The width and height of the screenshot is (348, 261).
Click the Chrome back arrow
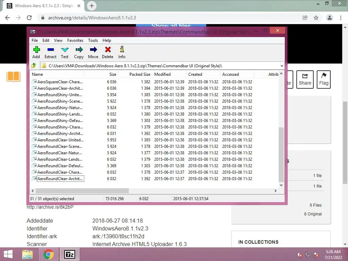[7, 18]
